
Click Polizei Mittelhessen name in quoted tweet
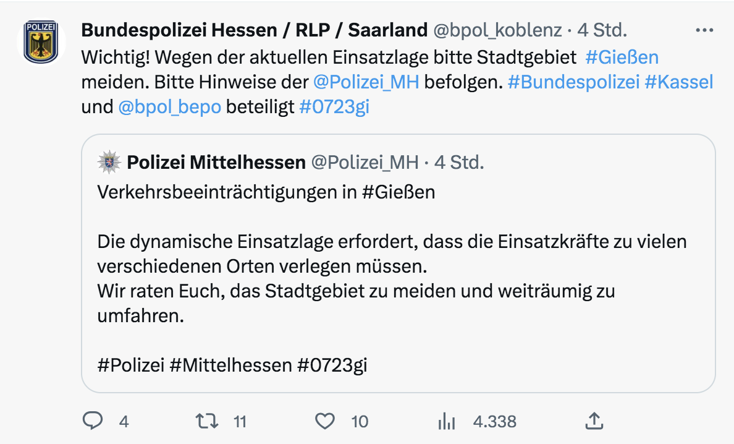click(216, 163)
